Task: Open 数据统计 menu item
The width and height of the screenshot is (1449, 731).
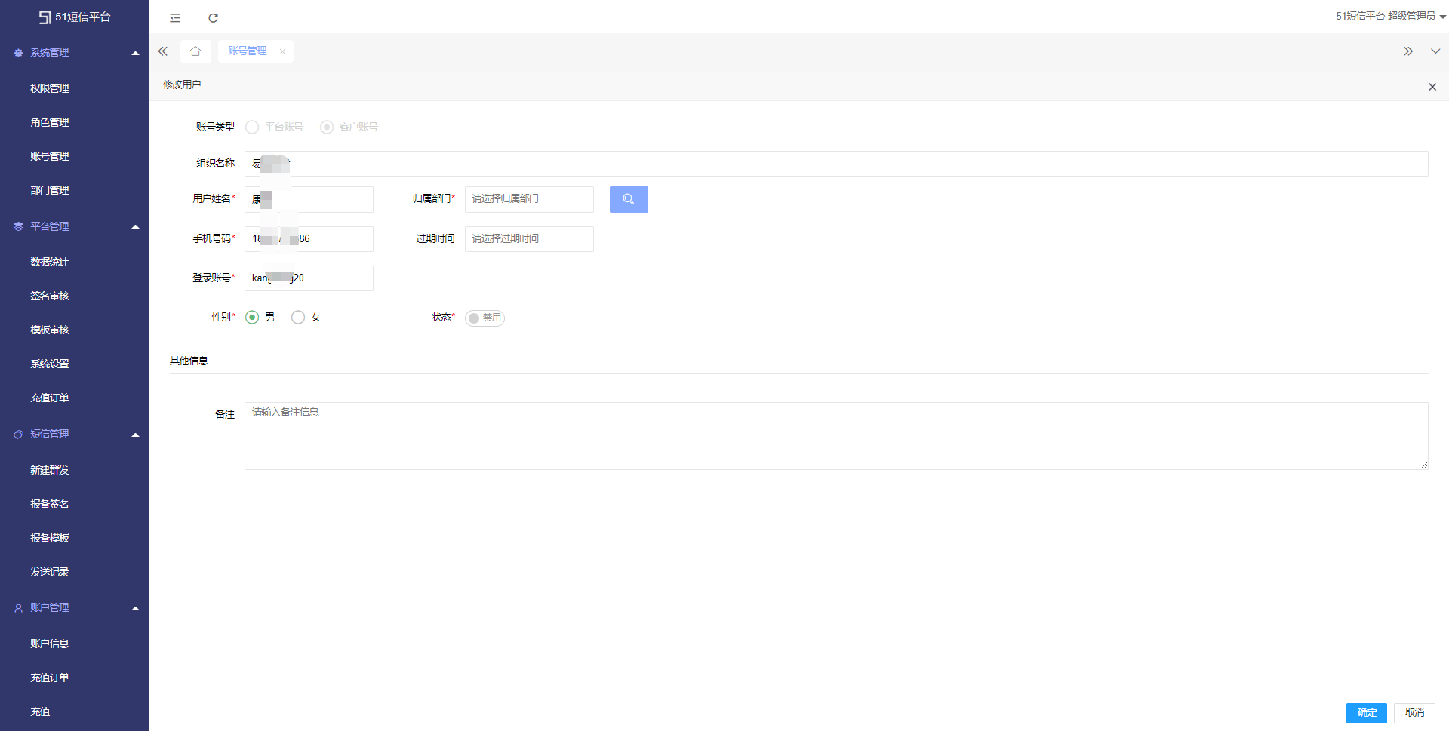Action: point(50,262)
